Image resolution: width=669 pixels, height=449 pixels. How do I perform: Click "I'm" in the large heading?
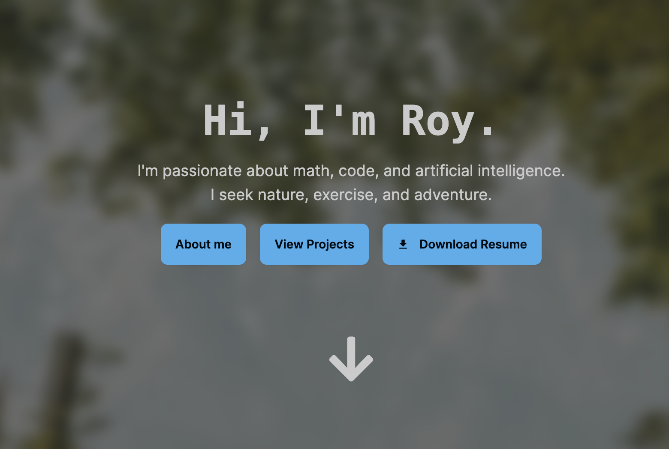point(340,120)
